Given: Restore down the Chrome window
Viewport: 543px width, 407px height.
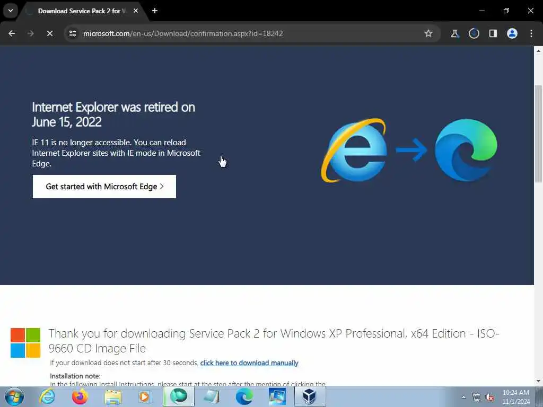Looking at the screenshot, I should tap(506, 11).
